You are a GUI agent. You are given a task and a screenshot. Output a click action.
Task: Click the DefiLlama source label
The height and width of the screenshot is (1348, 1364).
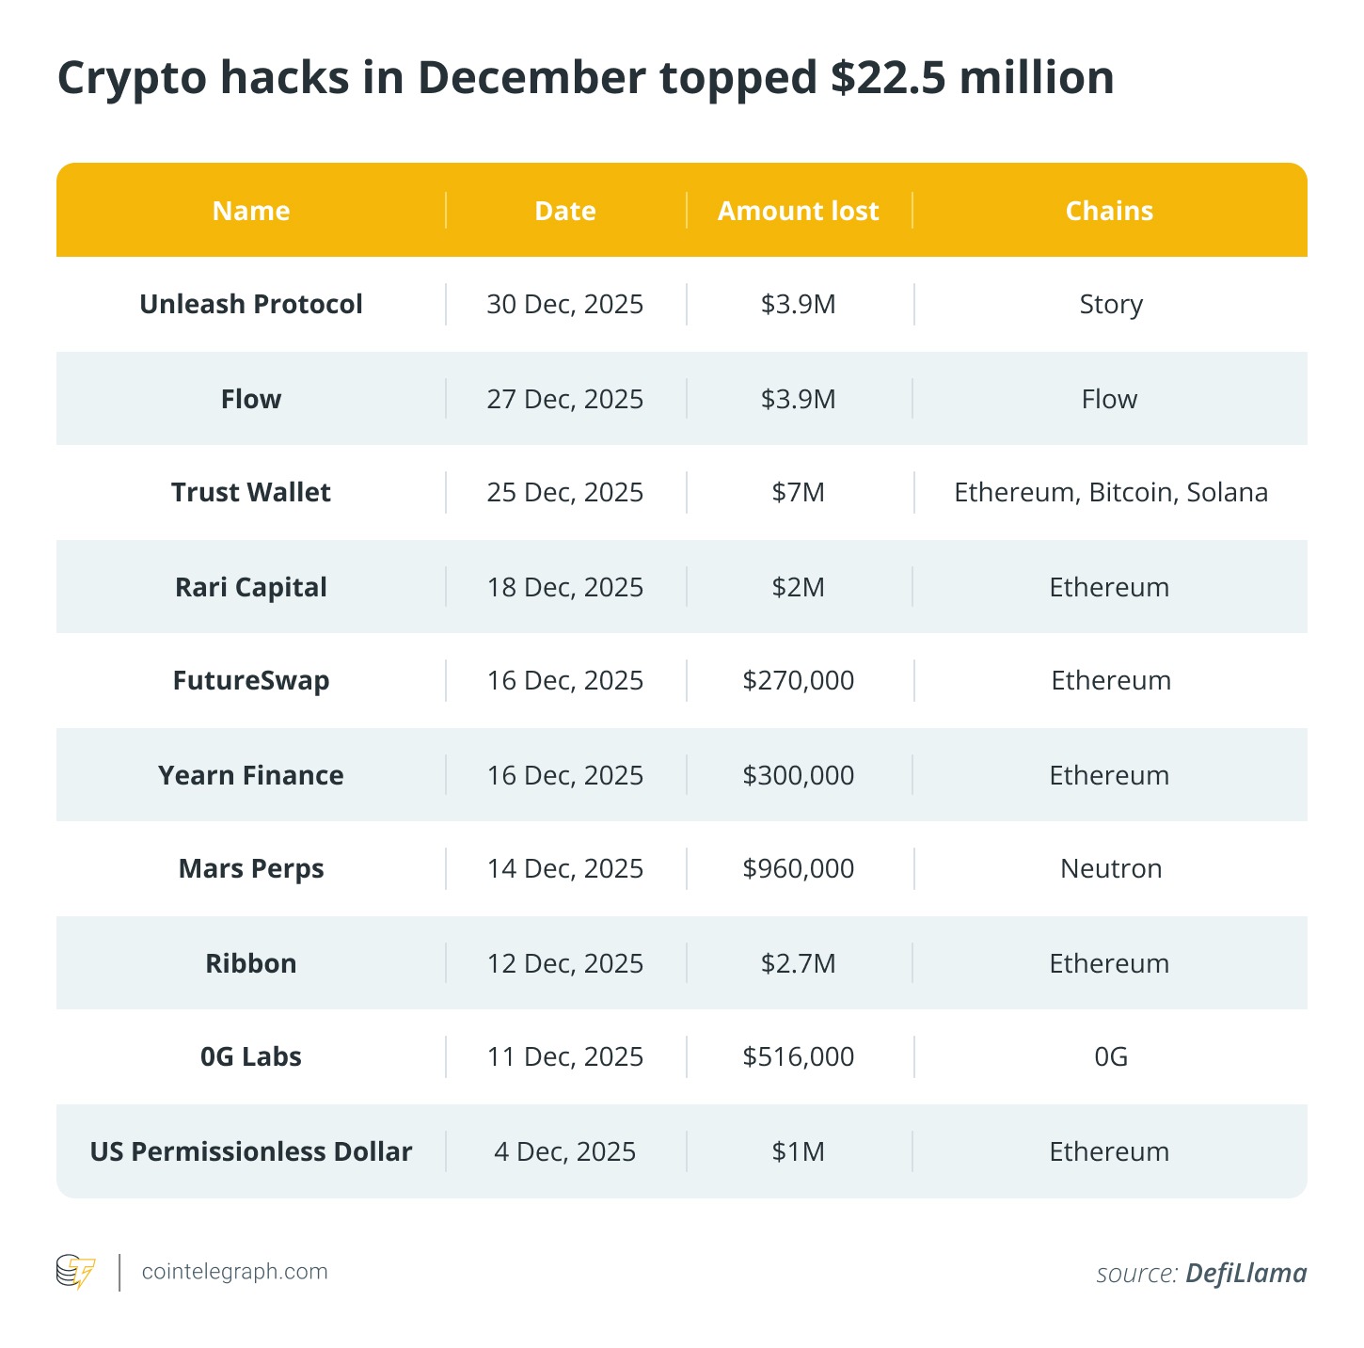coord(1245,1274)
